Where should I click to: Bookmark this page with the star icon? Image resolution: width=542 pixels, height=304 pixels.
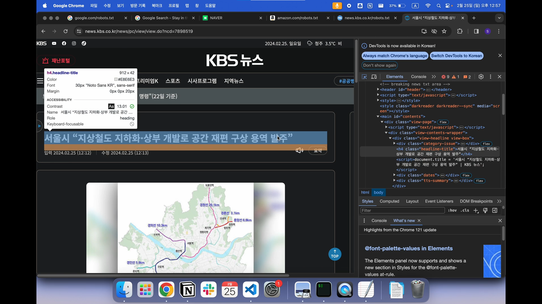point(444,31)
